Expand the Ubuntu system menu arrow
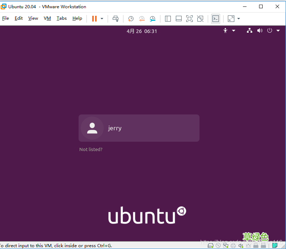This screenshot has width=286, height=249. (278, 30)
